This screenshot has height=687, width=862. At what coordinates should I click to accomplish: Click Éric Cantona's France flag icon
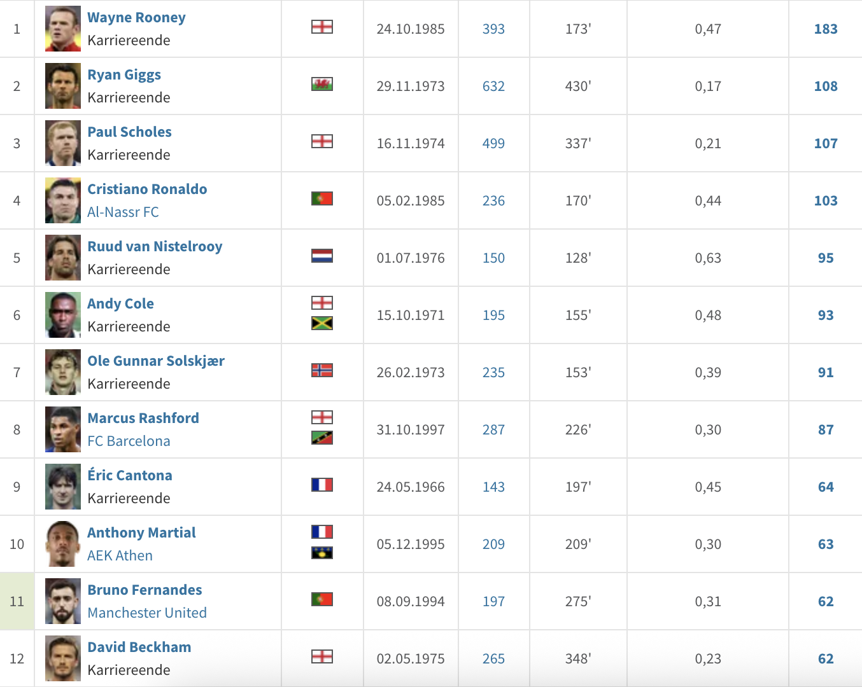click(x=322, y=485)
